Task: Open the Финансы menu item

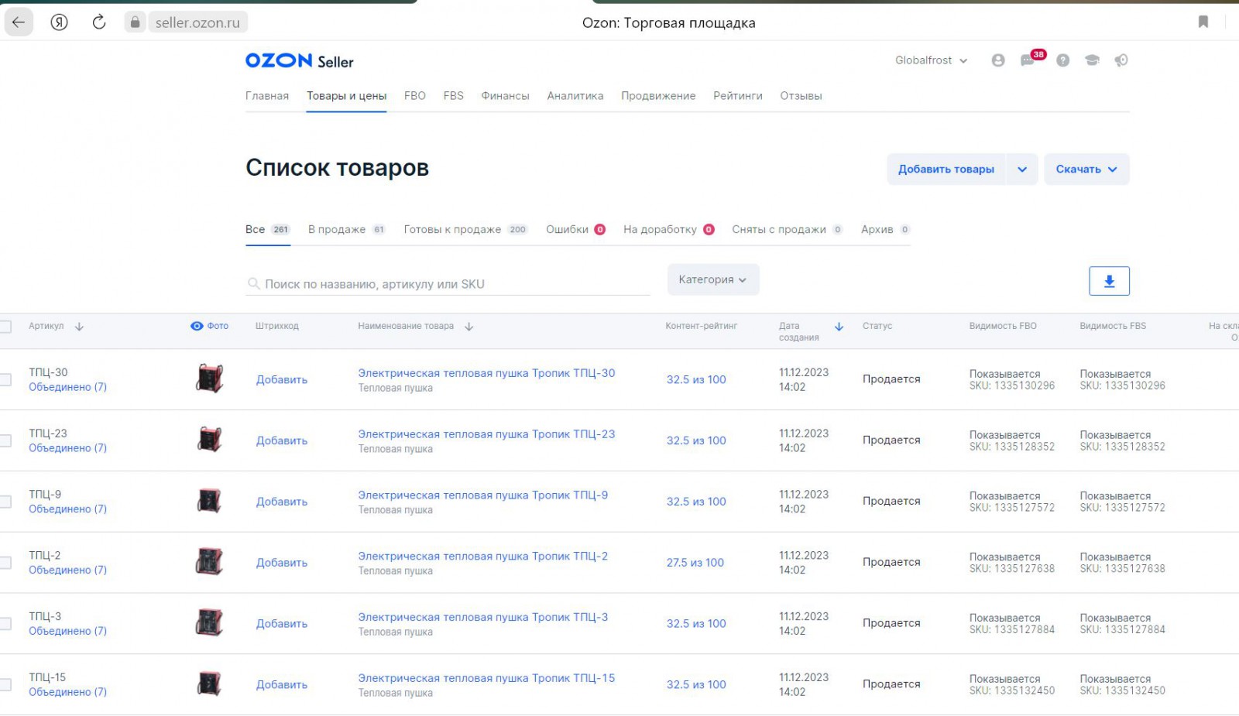Action: point(505,96)
